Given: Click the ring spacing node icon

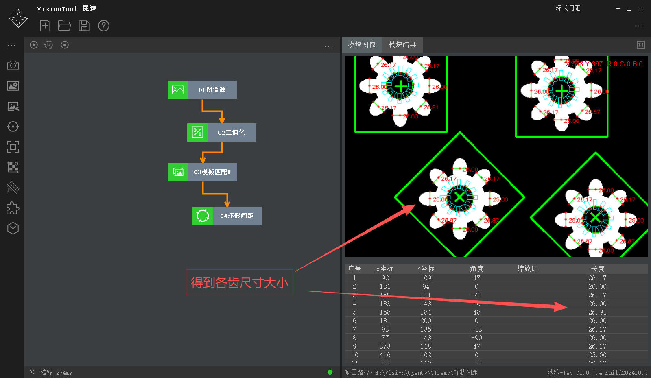Looking at the screenshot, I should click(x=203, y=216).
